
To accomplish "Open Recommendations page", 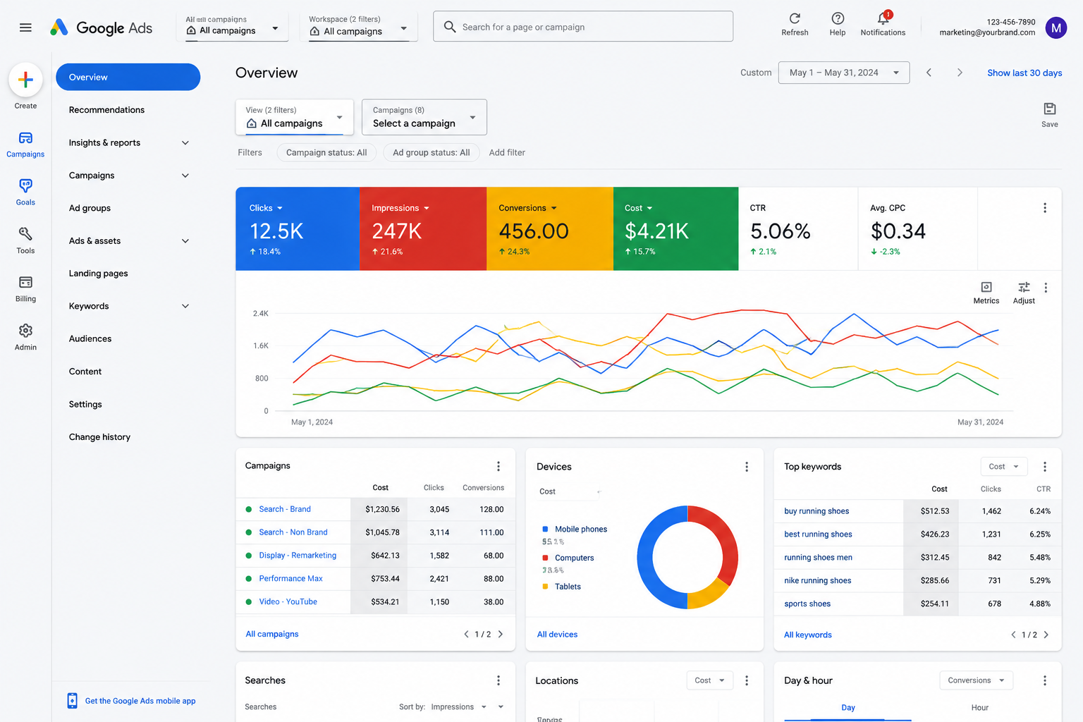I will click(106, 110).
